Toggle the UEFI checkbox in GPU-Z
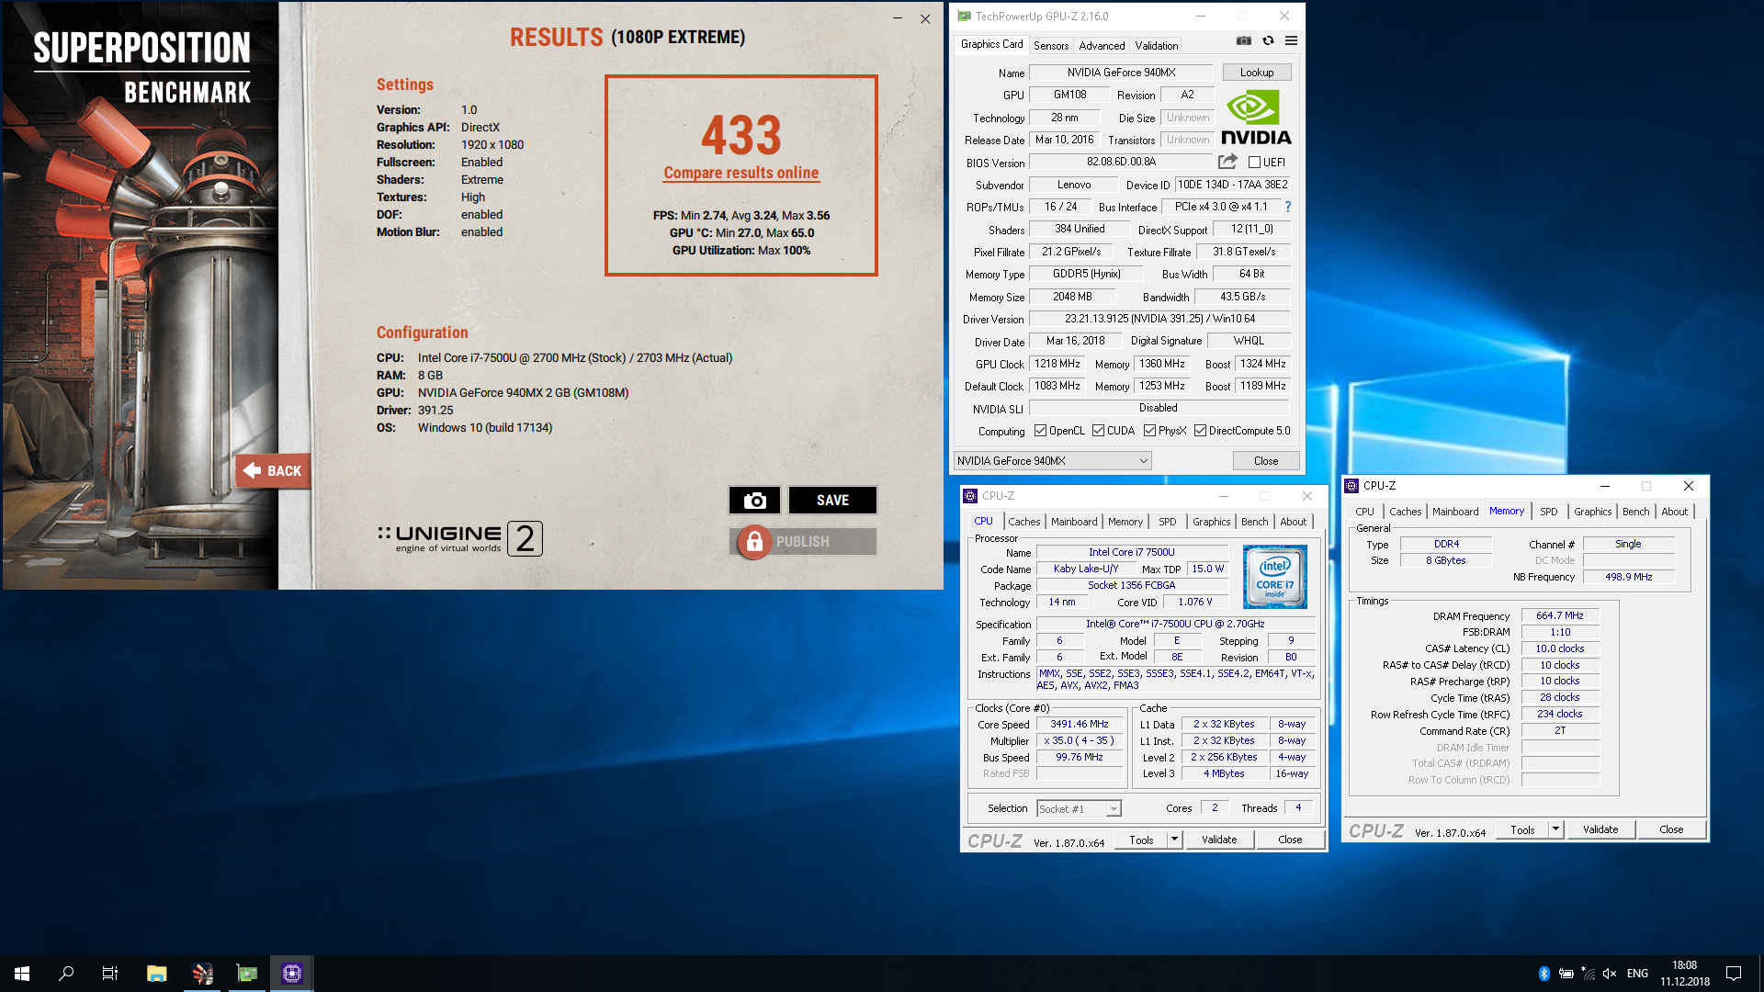The height and width of the screenshot is (992, 1764). click(x=1254, y=163)
